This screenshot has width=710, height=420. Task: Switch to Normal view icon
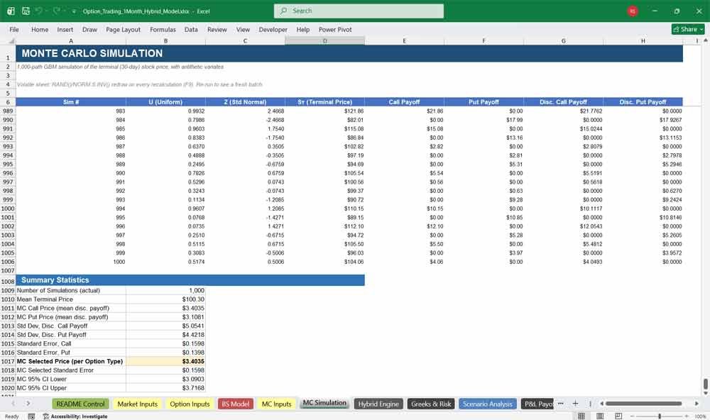pos(581,416)
